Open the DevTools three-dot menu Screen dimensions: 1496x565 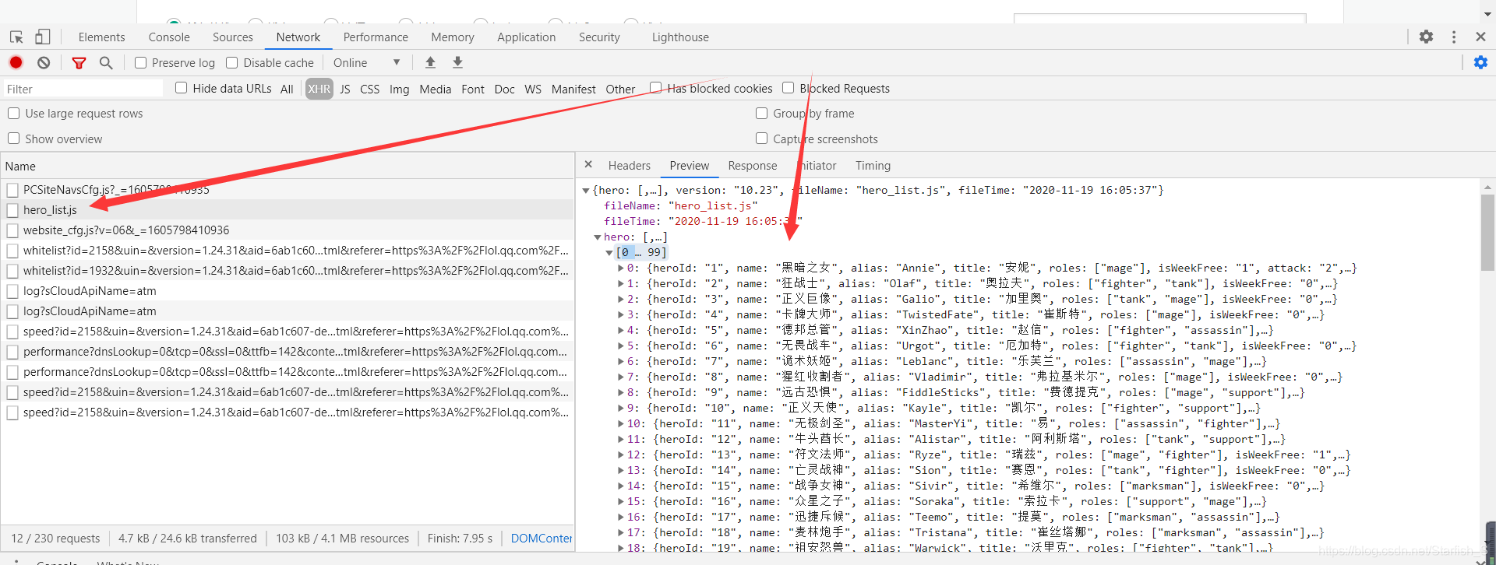click(1454, 37)
